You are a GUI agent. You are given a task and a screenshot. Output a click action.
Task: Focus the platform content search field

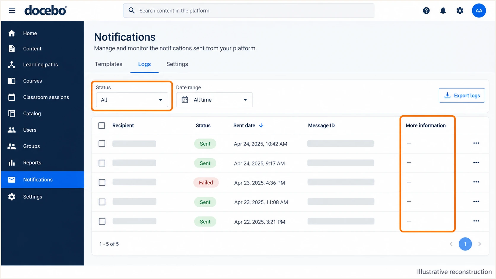[249, 11]
